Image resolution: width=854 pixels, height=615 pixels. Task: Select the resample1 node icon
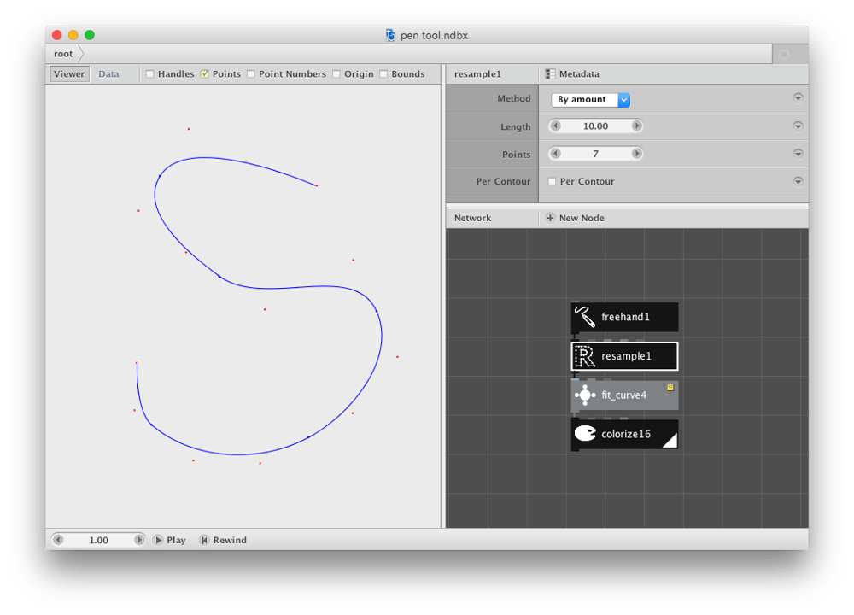tap(585, 356)
